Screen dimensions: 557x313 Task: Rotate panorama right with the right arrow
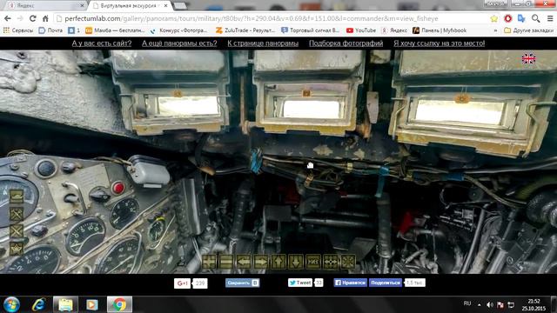click(x=261, y=262)
